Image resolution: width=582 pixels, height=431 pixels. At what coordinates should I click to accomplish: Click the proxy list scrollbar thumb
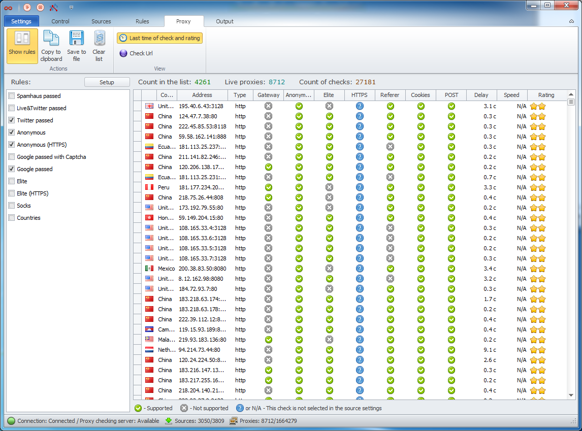pyautogui.click(x=571, y=102)
